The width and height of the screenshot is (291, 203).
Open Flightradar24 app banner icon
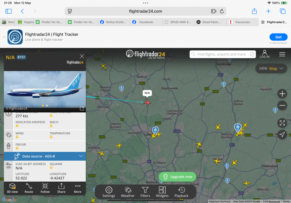tap(15, 37)
